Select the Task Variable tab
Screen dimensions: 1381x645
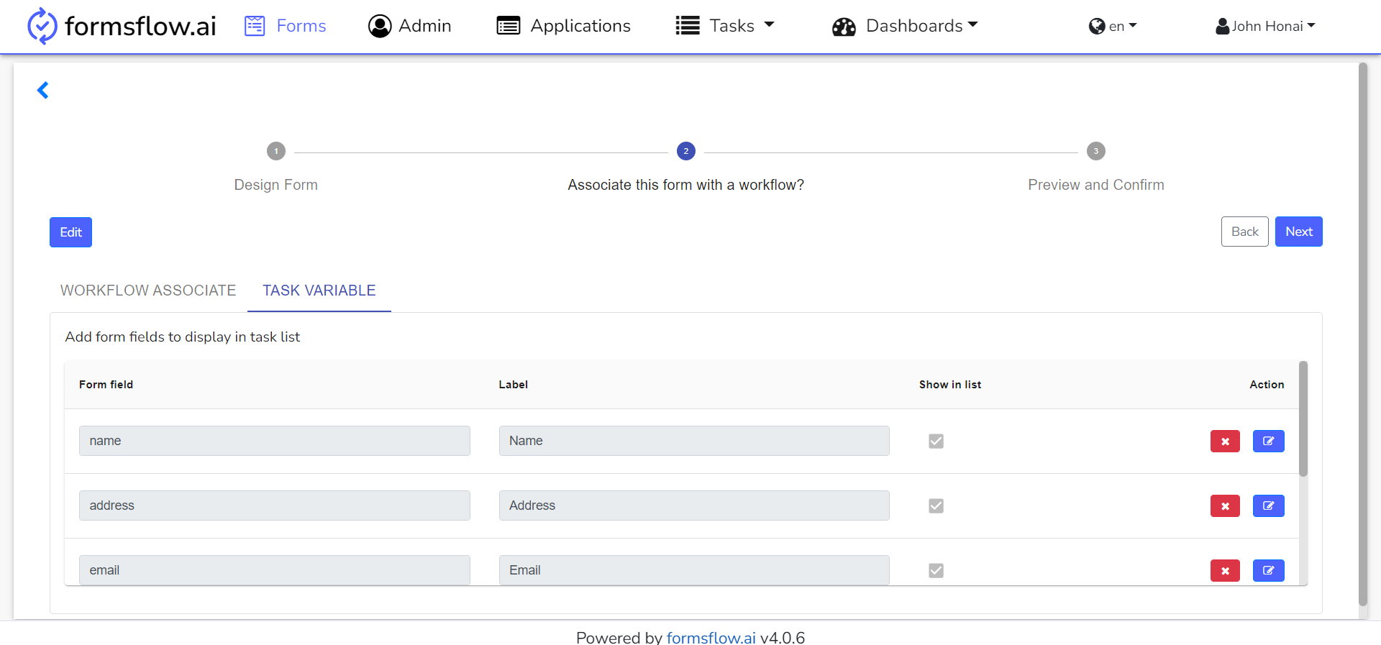[x=319, y=291]
